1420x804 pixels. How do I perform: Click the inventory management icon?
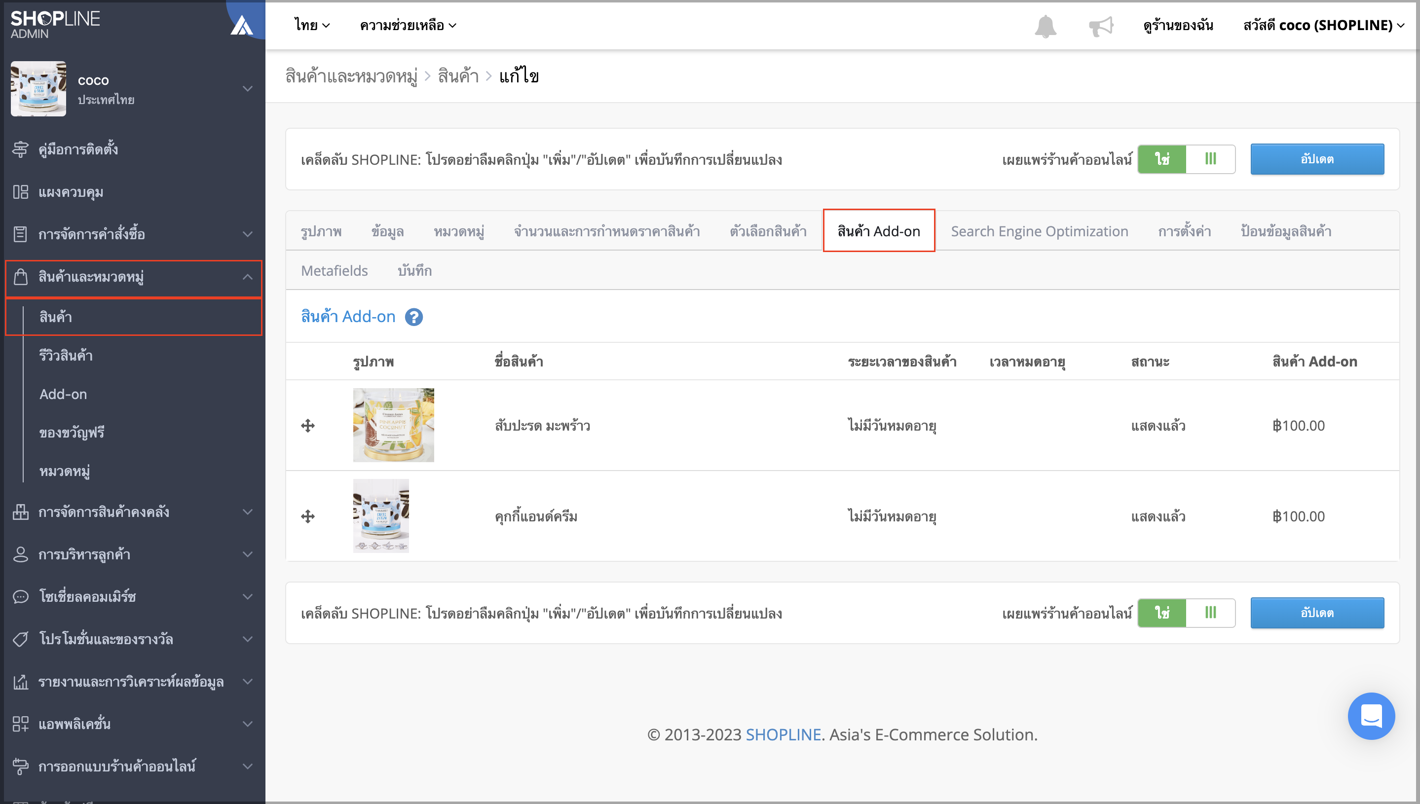click(20, 512)
